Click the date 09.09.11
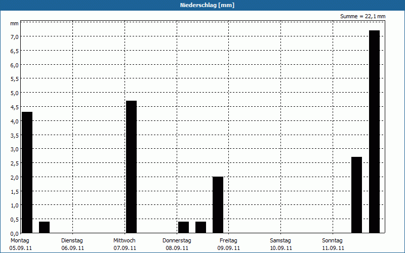Viewport: 405px width, 253px height. click(x=229, y=248)
